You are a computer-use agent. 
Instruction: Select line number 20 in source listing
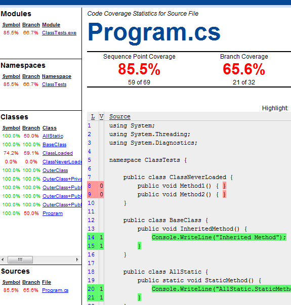(x=91, y=289)
